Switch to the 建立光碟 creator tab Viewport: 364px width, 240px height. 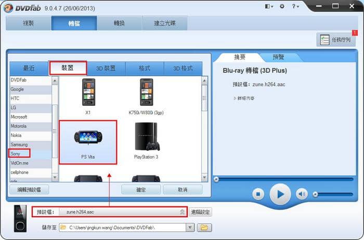[165, 23]
